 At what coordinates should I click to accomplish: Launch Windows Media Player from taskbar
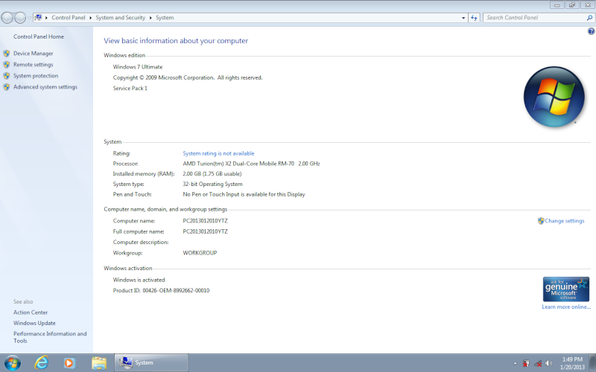coord(69,363)
